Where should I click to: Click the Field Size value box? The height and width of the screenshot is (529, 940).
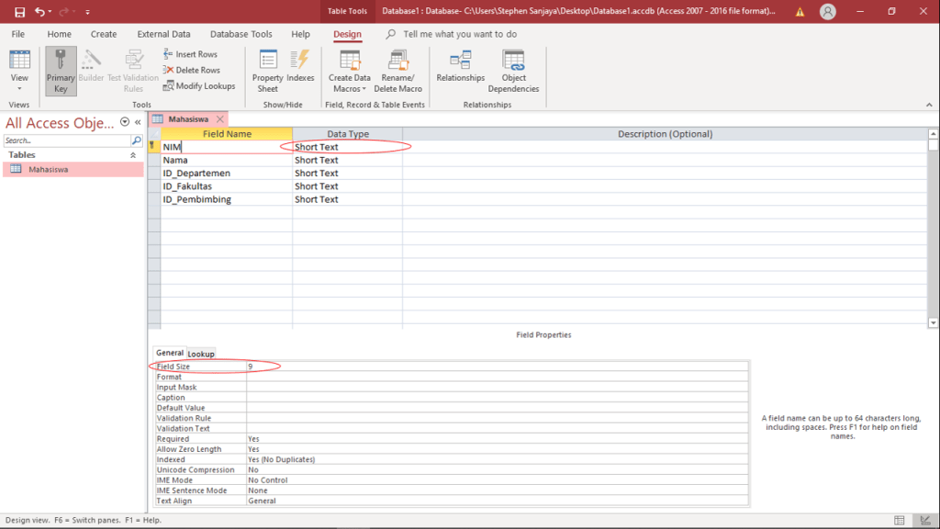click(x=496, y=366)
